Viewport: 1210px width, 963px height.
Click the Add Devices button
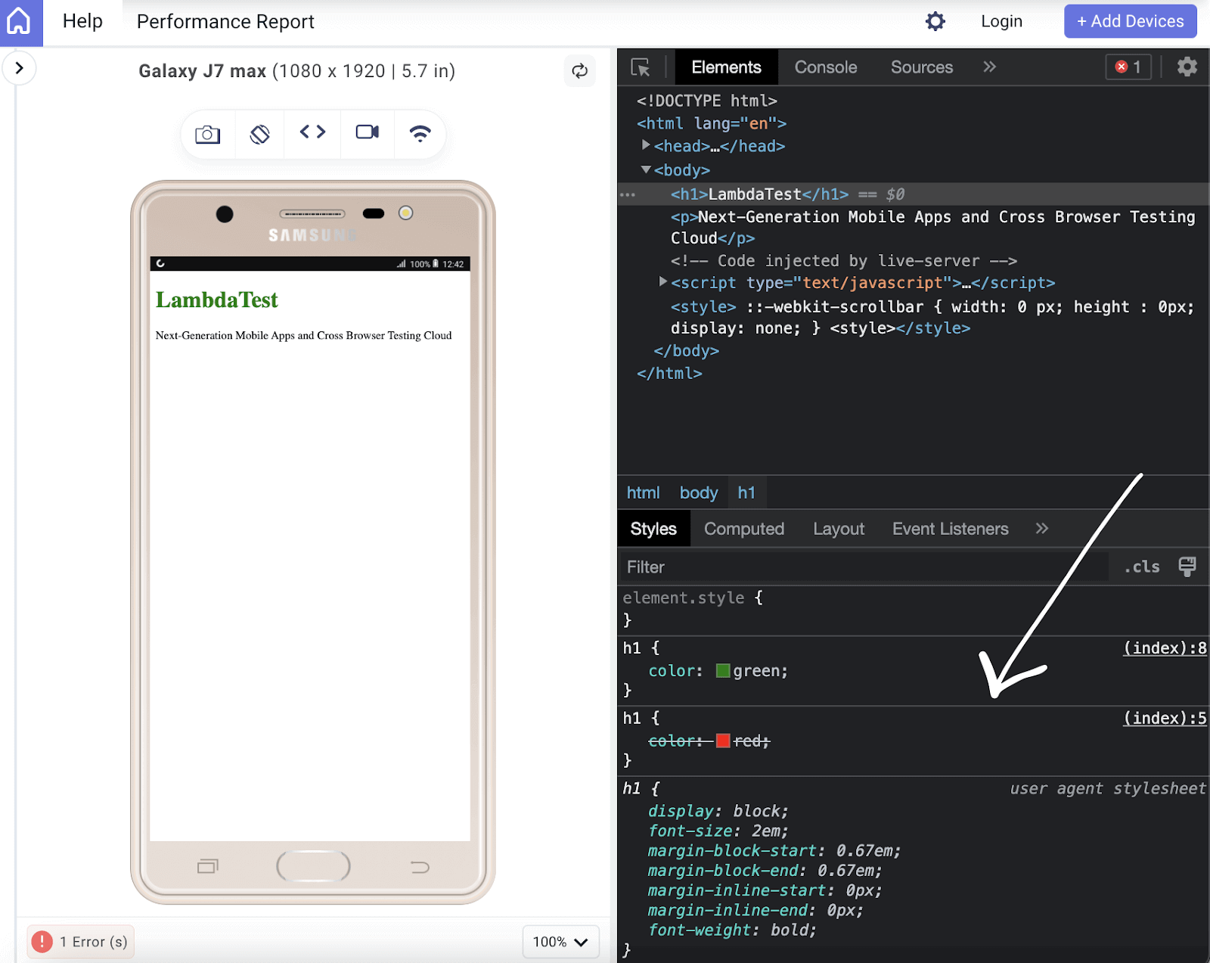point(1130,21)
